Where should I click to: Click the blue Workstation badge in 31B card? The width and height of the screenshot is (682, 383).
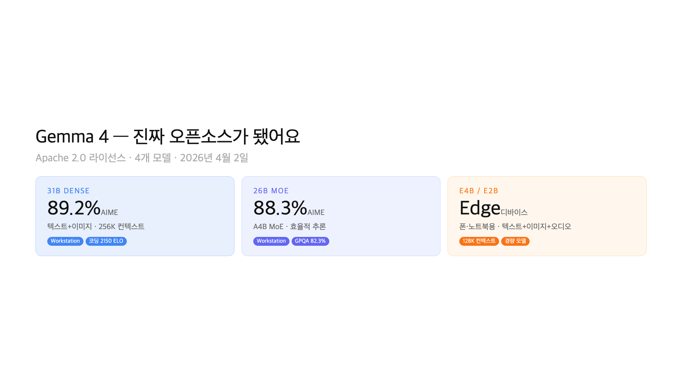click(65, 241)
